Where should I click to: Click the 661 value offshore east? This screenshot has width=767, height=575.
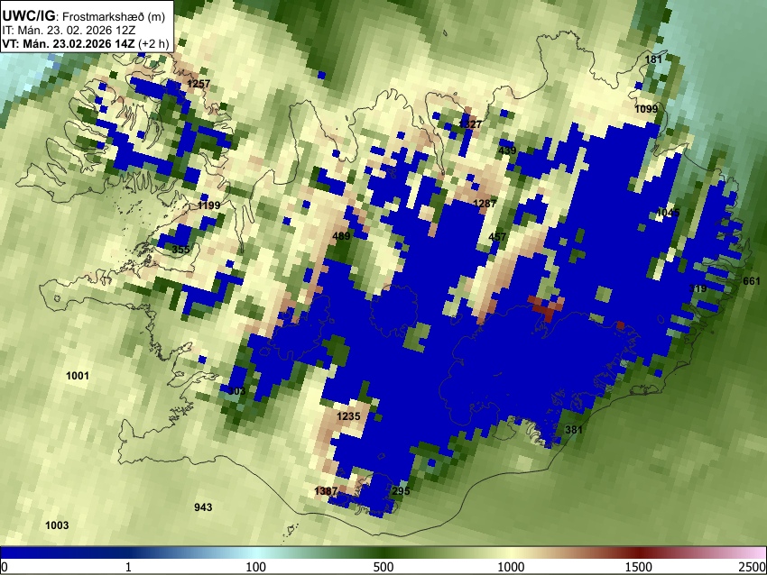(752, 281)
